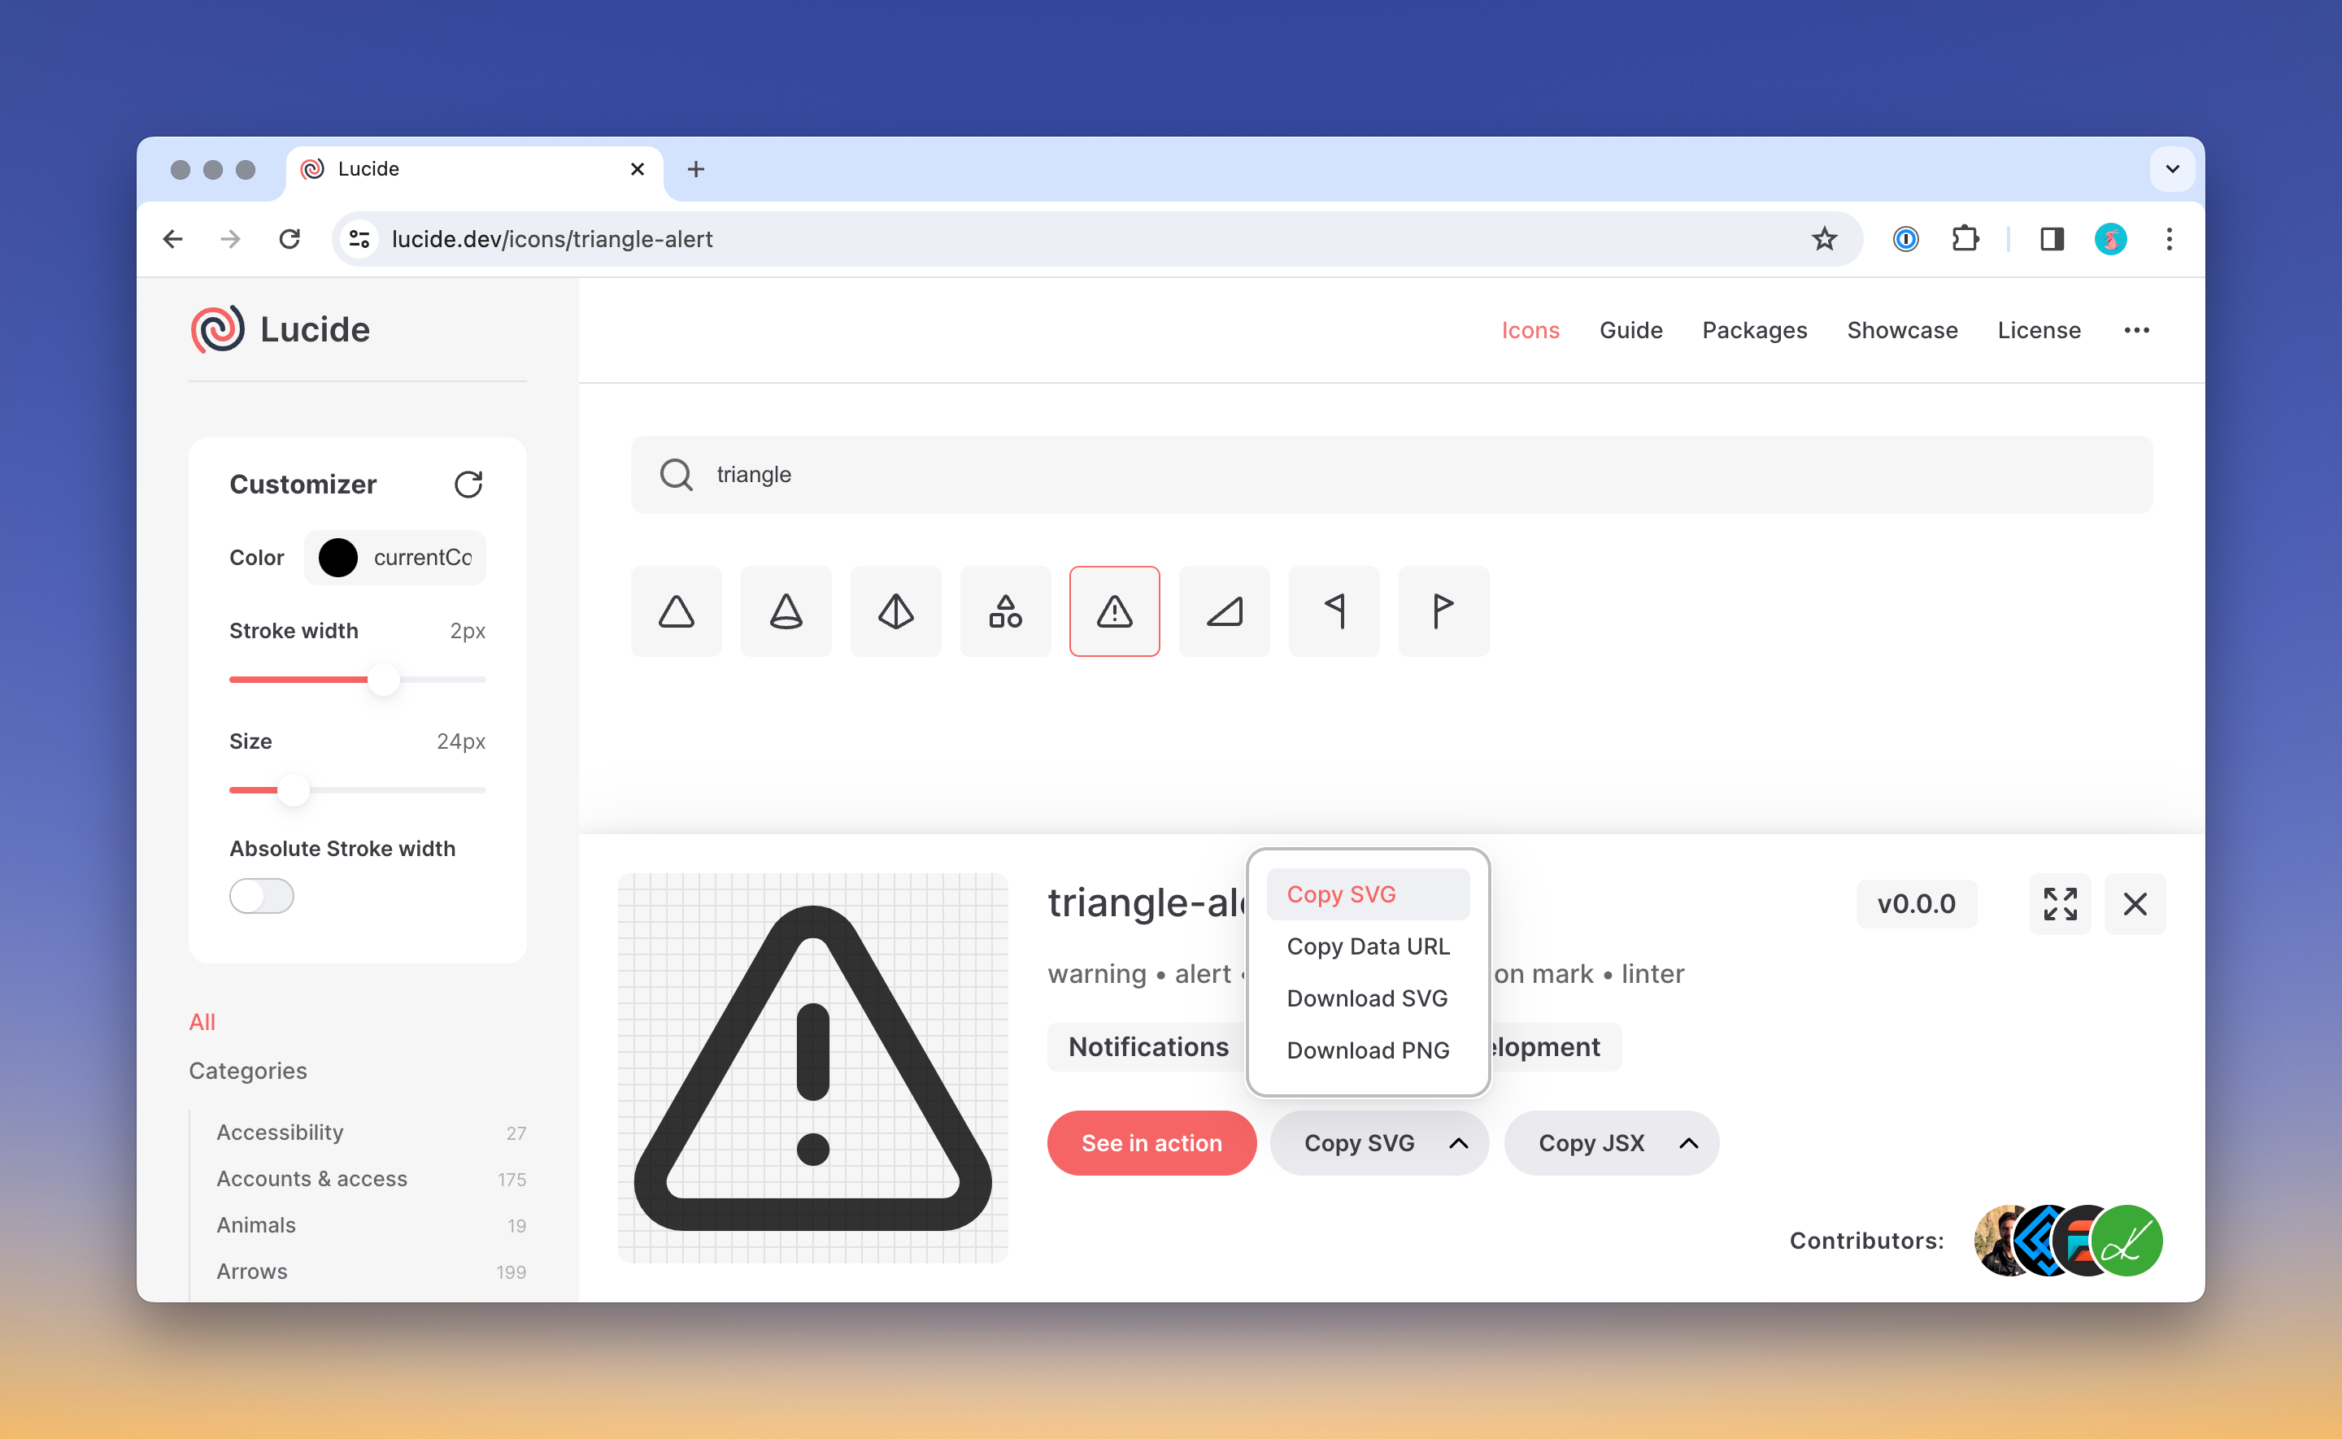Collapse the Copy SVG dropdown menu
2342x1439 pixels.
click(1459, 1142)
